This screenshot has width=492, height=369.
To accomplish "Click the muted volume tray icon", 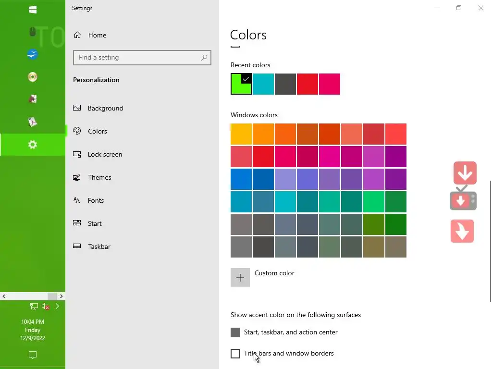I will pyautogui.click(x=46, y=307).
